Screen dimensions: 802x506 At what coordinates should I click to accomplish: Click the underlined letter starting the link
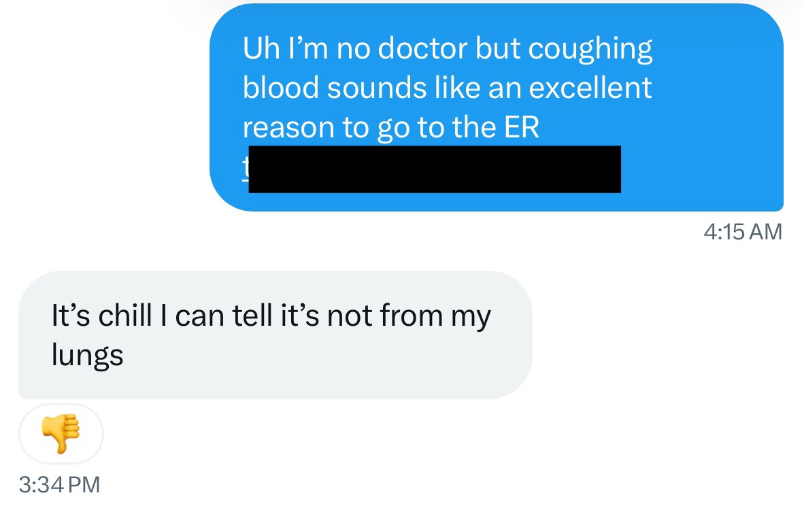pos(246,167)
